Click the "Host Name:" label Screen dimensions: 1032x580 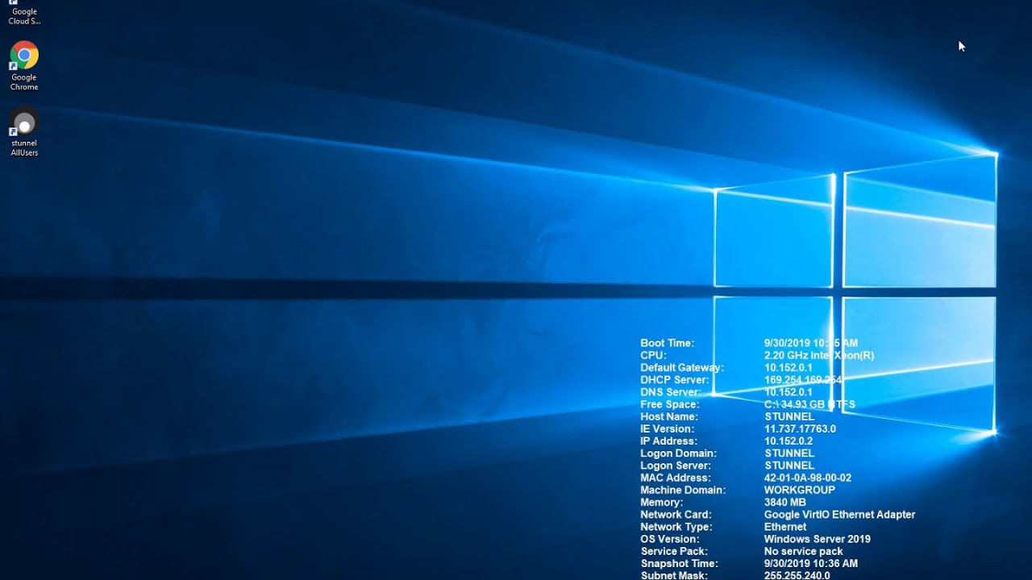tap(669, 416)
